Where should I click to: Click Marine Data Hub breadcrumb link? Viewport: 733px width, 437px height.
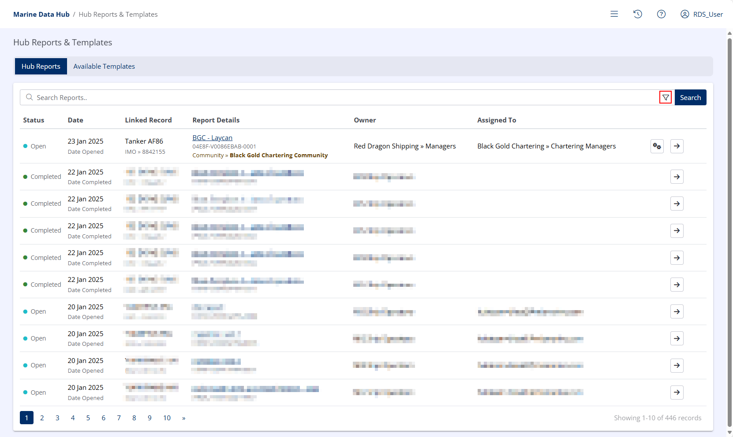point(41,14)
